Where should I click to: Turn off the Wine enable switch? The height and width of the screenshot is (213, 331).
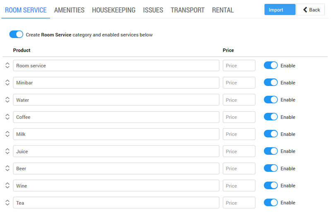pyautogui.click(x=271, y=186)
